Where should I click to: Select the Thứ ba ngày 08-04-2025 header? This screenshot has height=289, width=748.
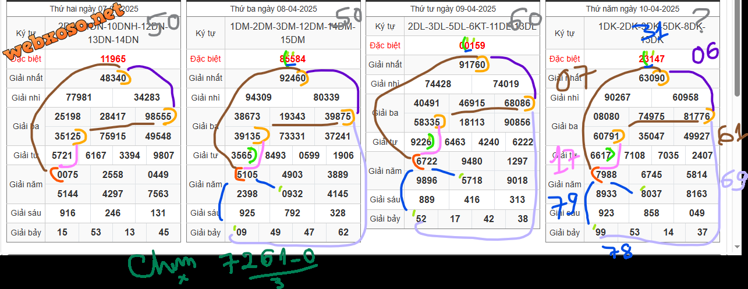(273, 9)
